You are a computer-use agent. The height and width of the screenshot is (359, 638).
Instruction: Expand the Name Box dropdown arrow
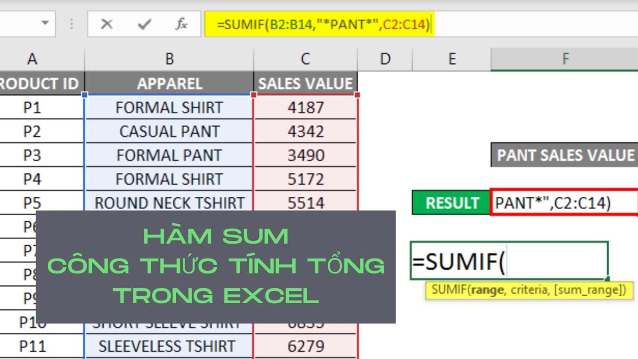pos(45,24)
